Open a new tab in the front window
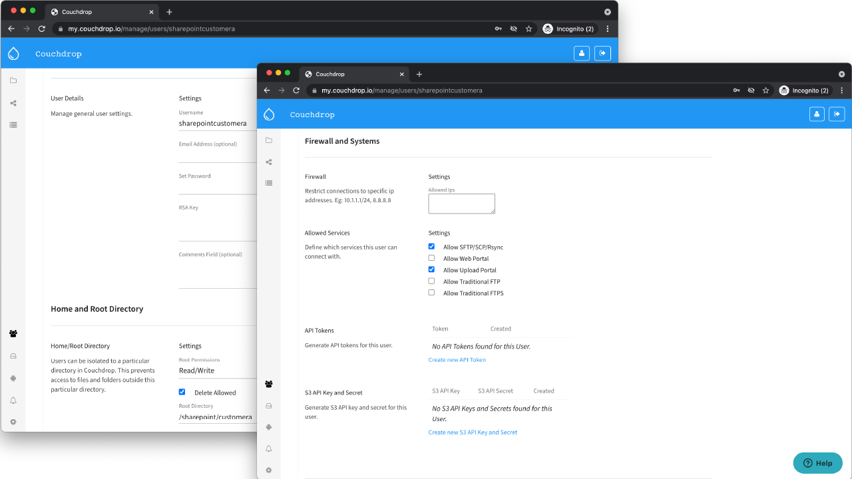Screen dimensions: 852x479 pyautogui.click(x=419, y=74)
